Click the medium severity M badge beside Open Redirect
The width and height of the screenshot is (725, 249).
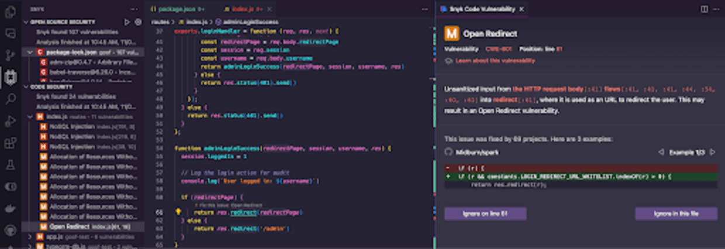[x=451, y=33]
